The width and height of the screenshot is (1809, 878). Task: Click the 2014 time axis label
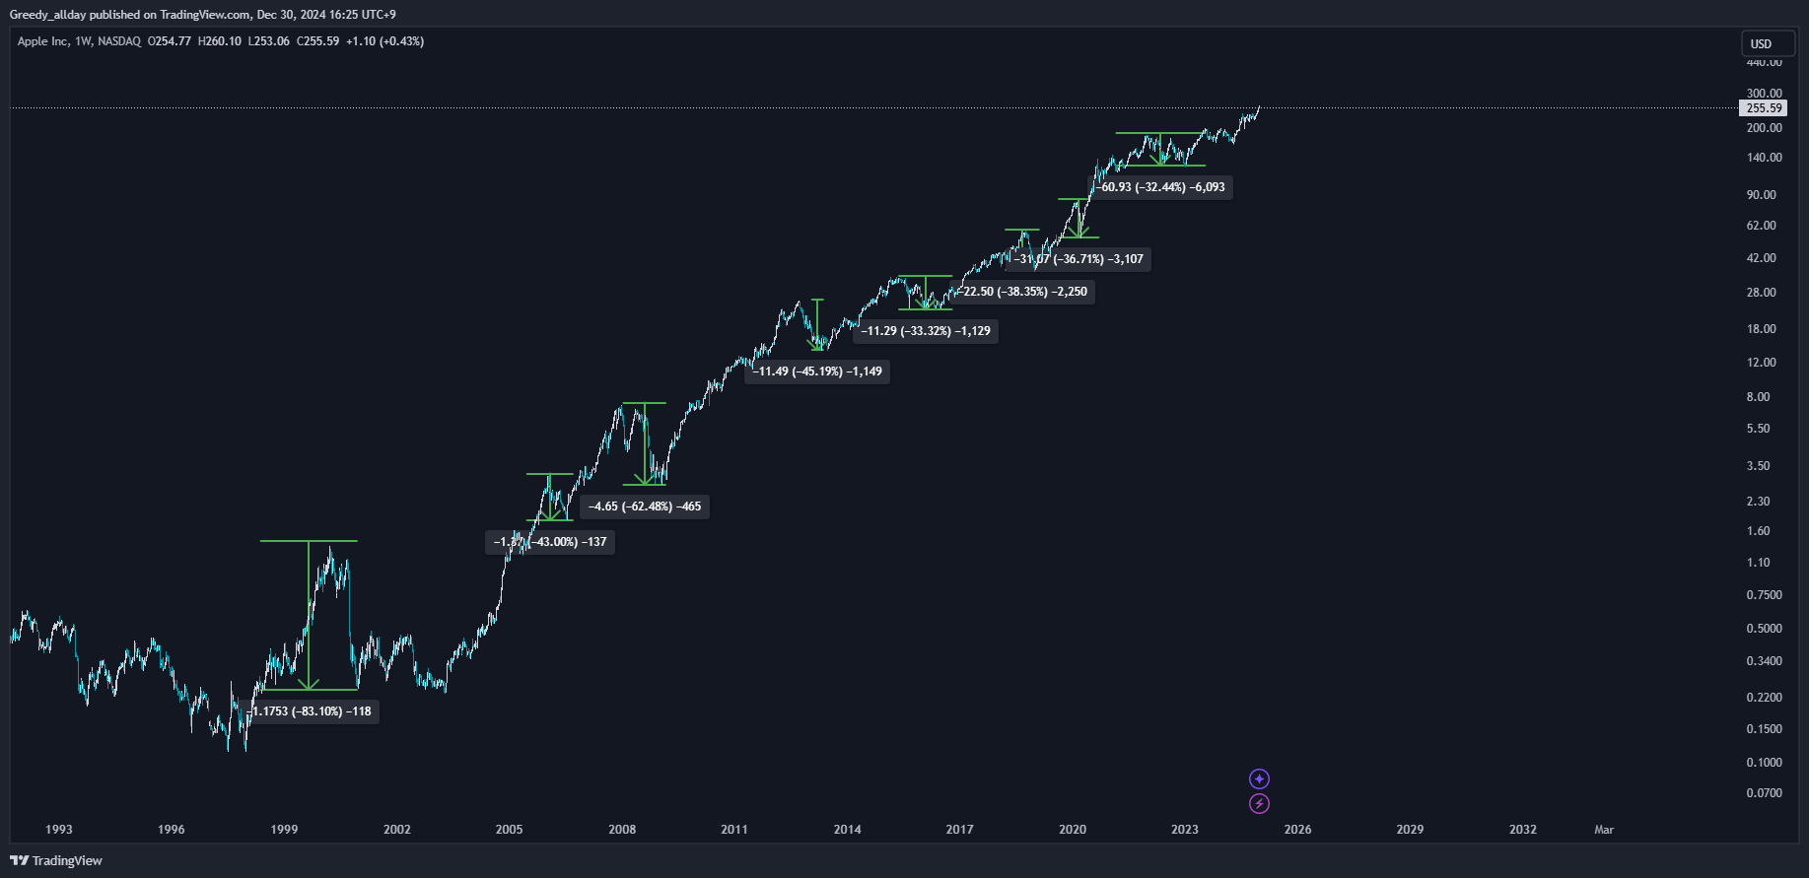point(848,830)
